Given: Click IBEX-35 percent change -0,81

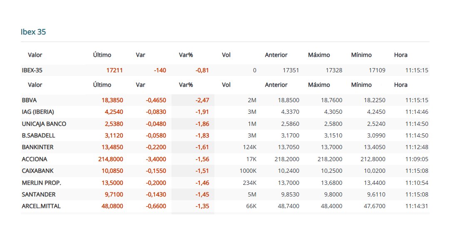Looking at the screenshot, I should (x=202, y=70).
